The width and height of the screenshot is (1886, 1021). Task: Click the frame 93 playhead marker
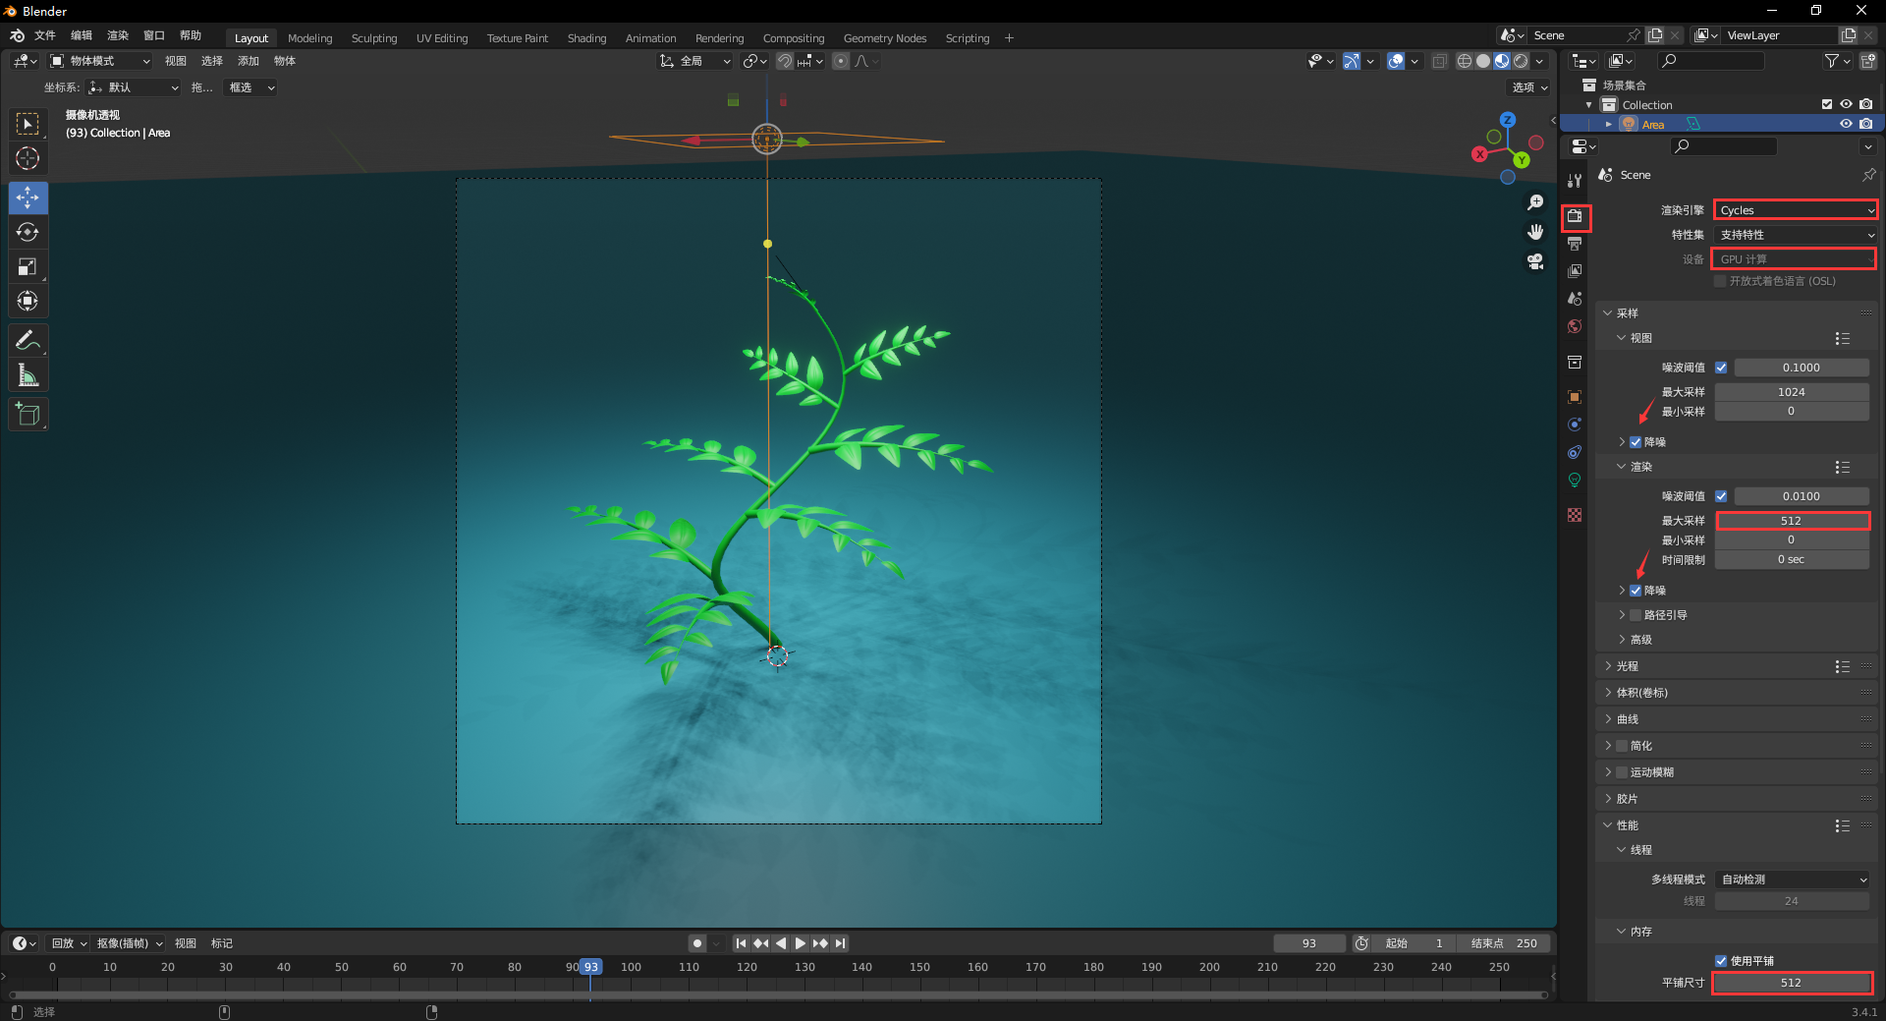tap(590, 967)
